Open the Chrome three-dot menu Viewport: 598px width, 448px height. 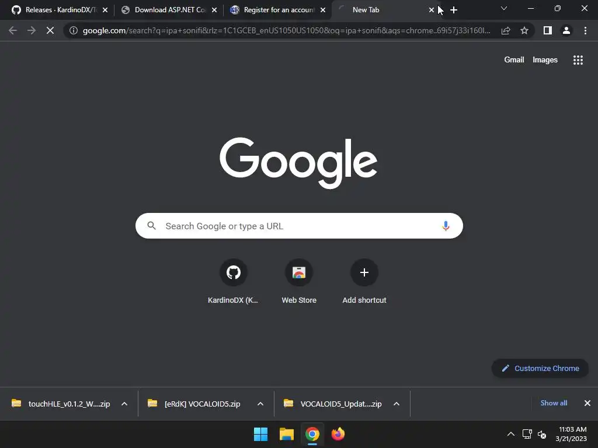[585, 30]
